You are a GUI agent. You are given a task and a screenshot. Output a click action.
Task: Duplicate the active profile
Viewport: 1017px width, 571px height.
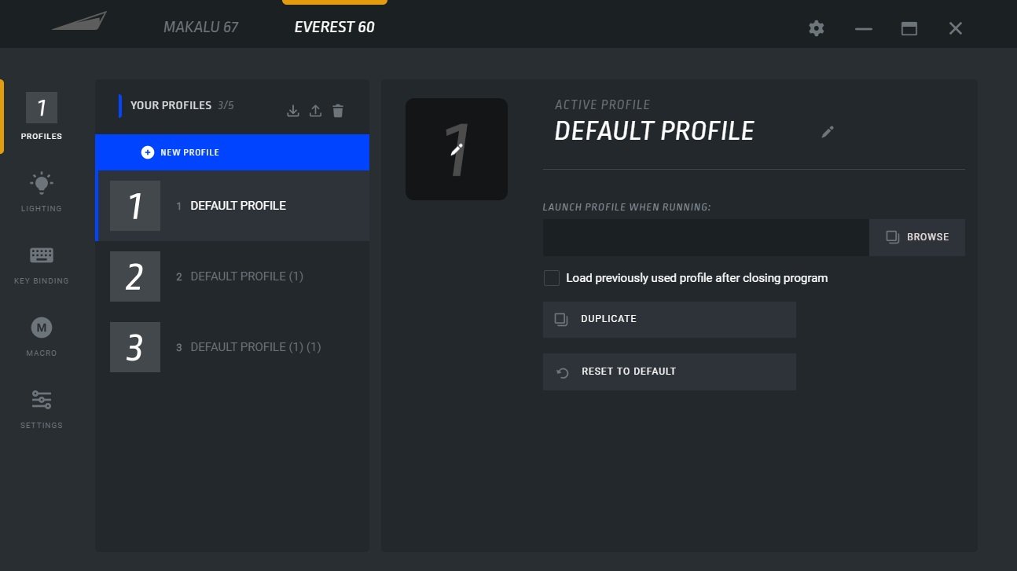(x=669, y=320)
